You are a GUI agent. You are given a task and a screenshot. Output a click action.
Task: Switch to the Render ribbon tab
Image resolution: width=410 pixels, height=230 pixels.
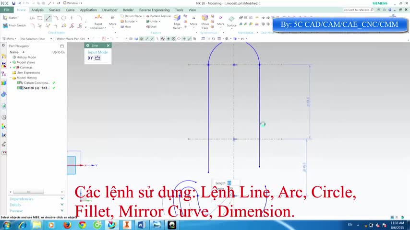coord(128,10)
